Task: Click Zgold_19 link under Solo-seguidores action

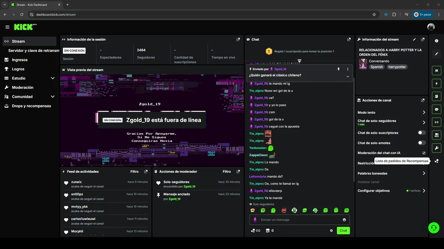Action: coord(189,186)
